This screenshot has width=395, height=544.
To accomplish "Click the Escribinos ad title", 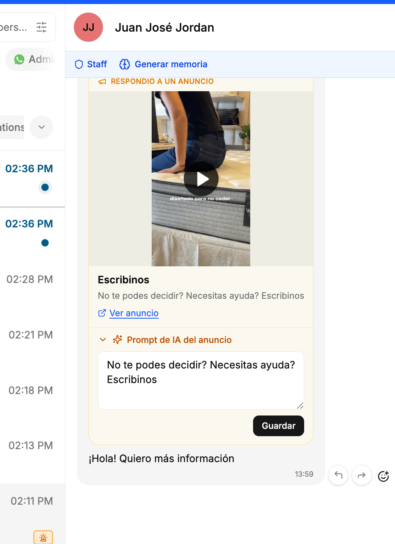I will [124, 280].
